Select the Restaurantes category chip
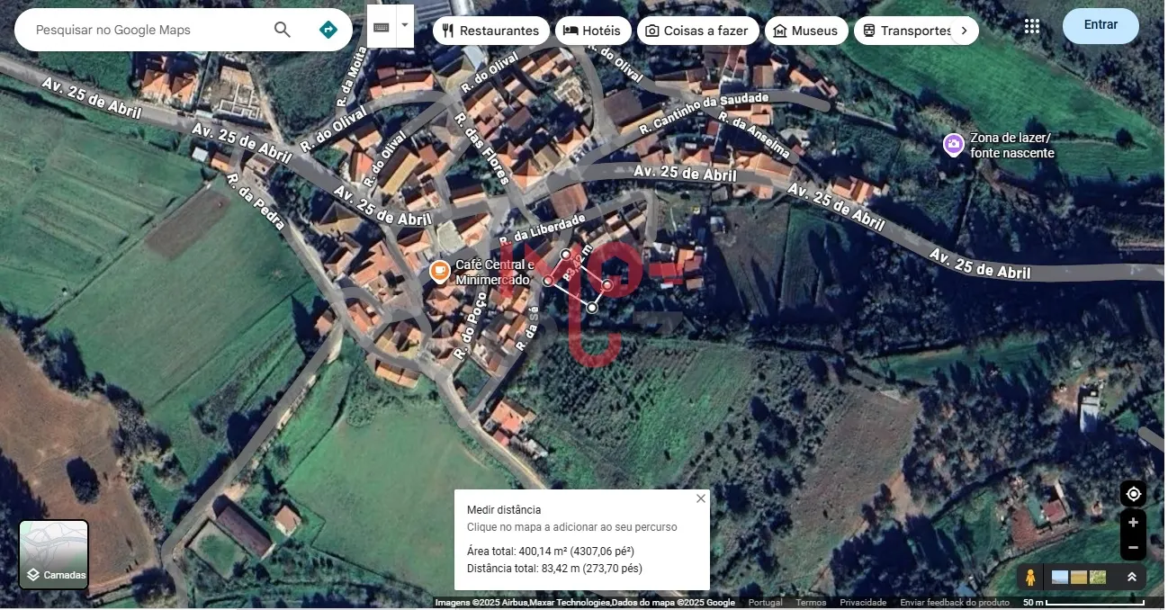This screenshot has height=610, width=1168. (x=490, y=31)
